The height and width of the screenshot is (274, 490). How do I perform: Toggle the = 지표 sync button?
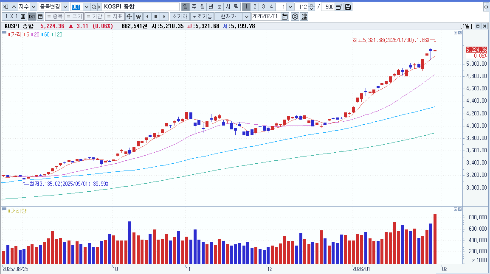[114, 17]
